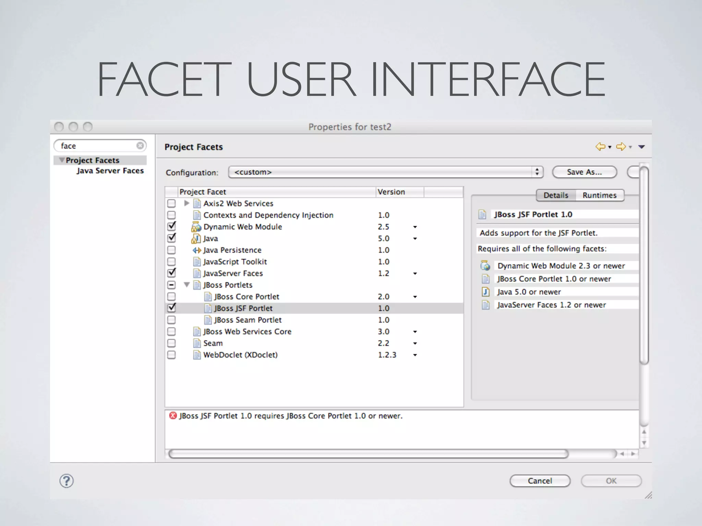Select the Details tab
Screen dimensions: 702x526
coord(556,195)
